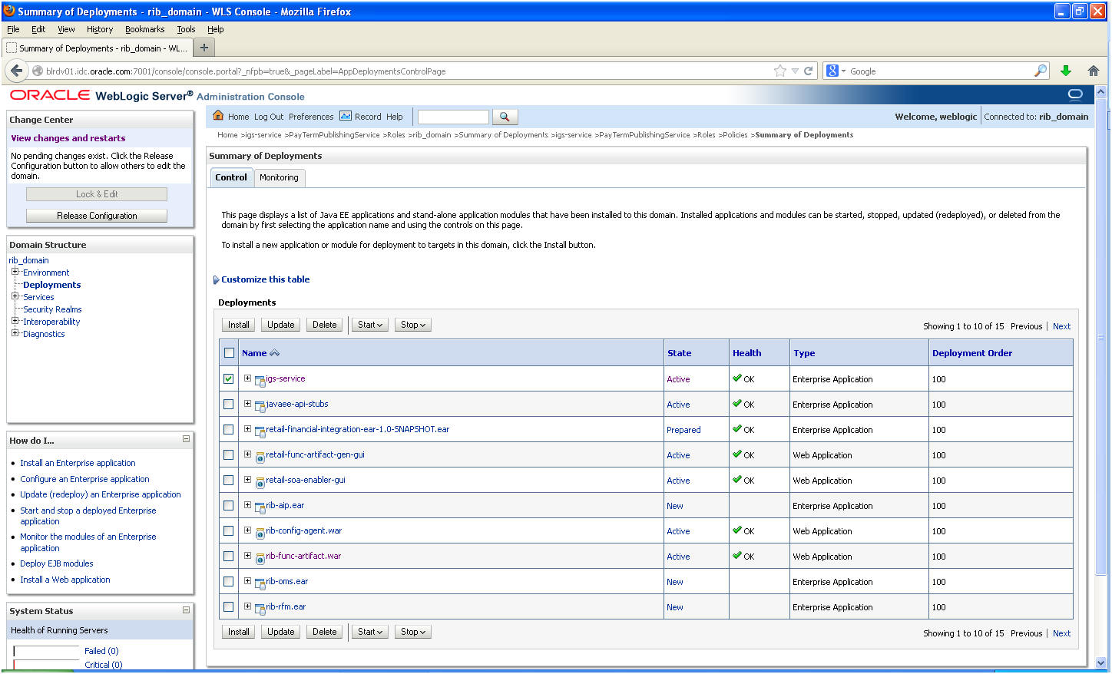Click the rib-oms.ear application icon
The image size is (1112, 674).
(260, 583)
